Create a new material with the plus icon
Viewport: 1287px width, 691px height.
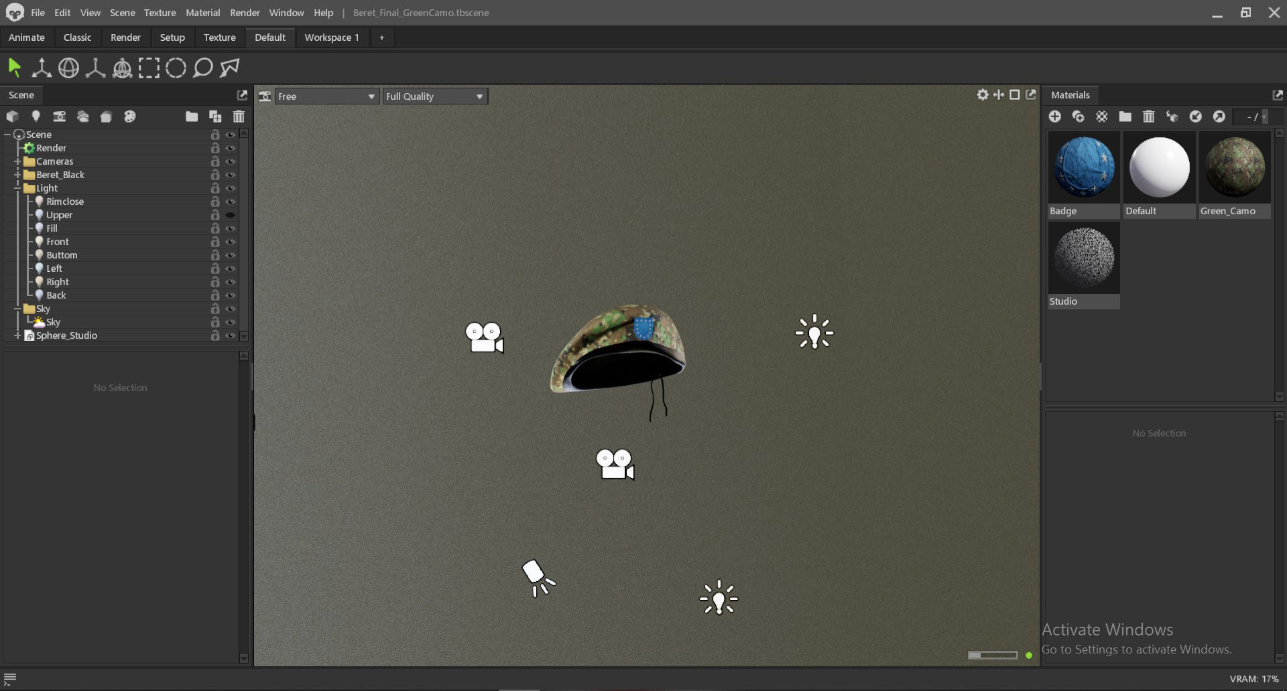click(x=1055, y=117)
